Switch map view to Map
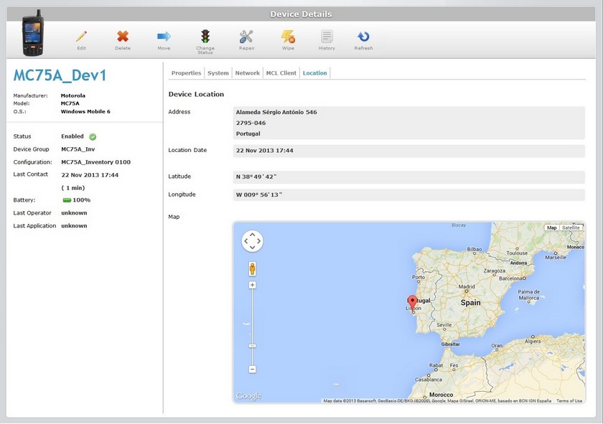Screen dimensions: 603x424 point(552,227)
